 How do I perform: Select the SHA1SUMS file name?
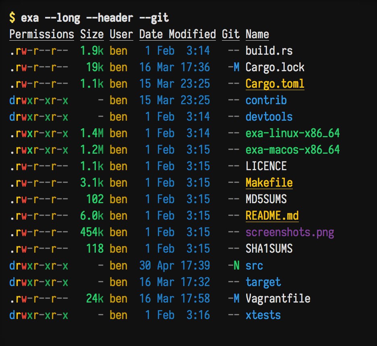pyautogui.click(x=269, y=249)
